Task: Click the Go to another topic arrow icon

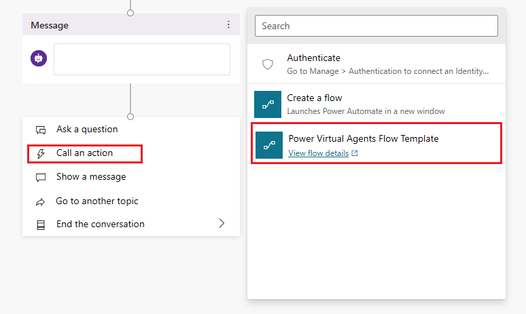Action: point(41,201)
